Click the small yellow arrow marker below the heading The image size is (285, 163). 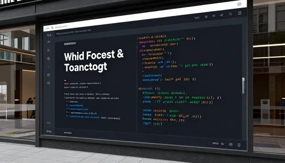coord(65,80)
